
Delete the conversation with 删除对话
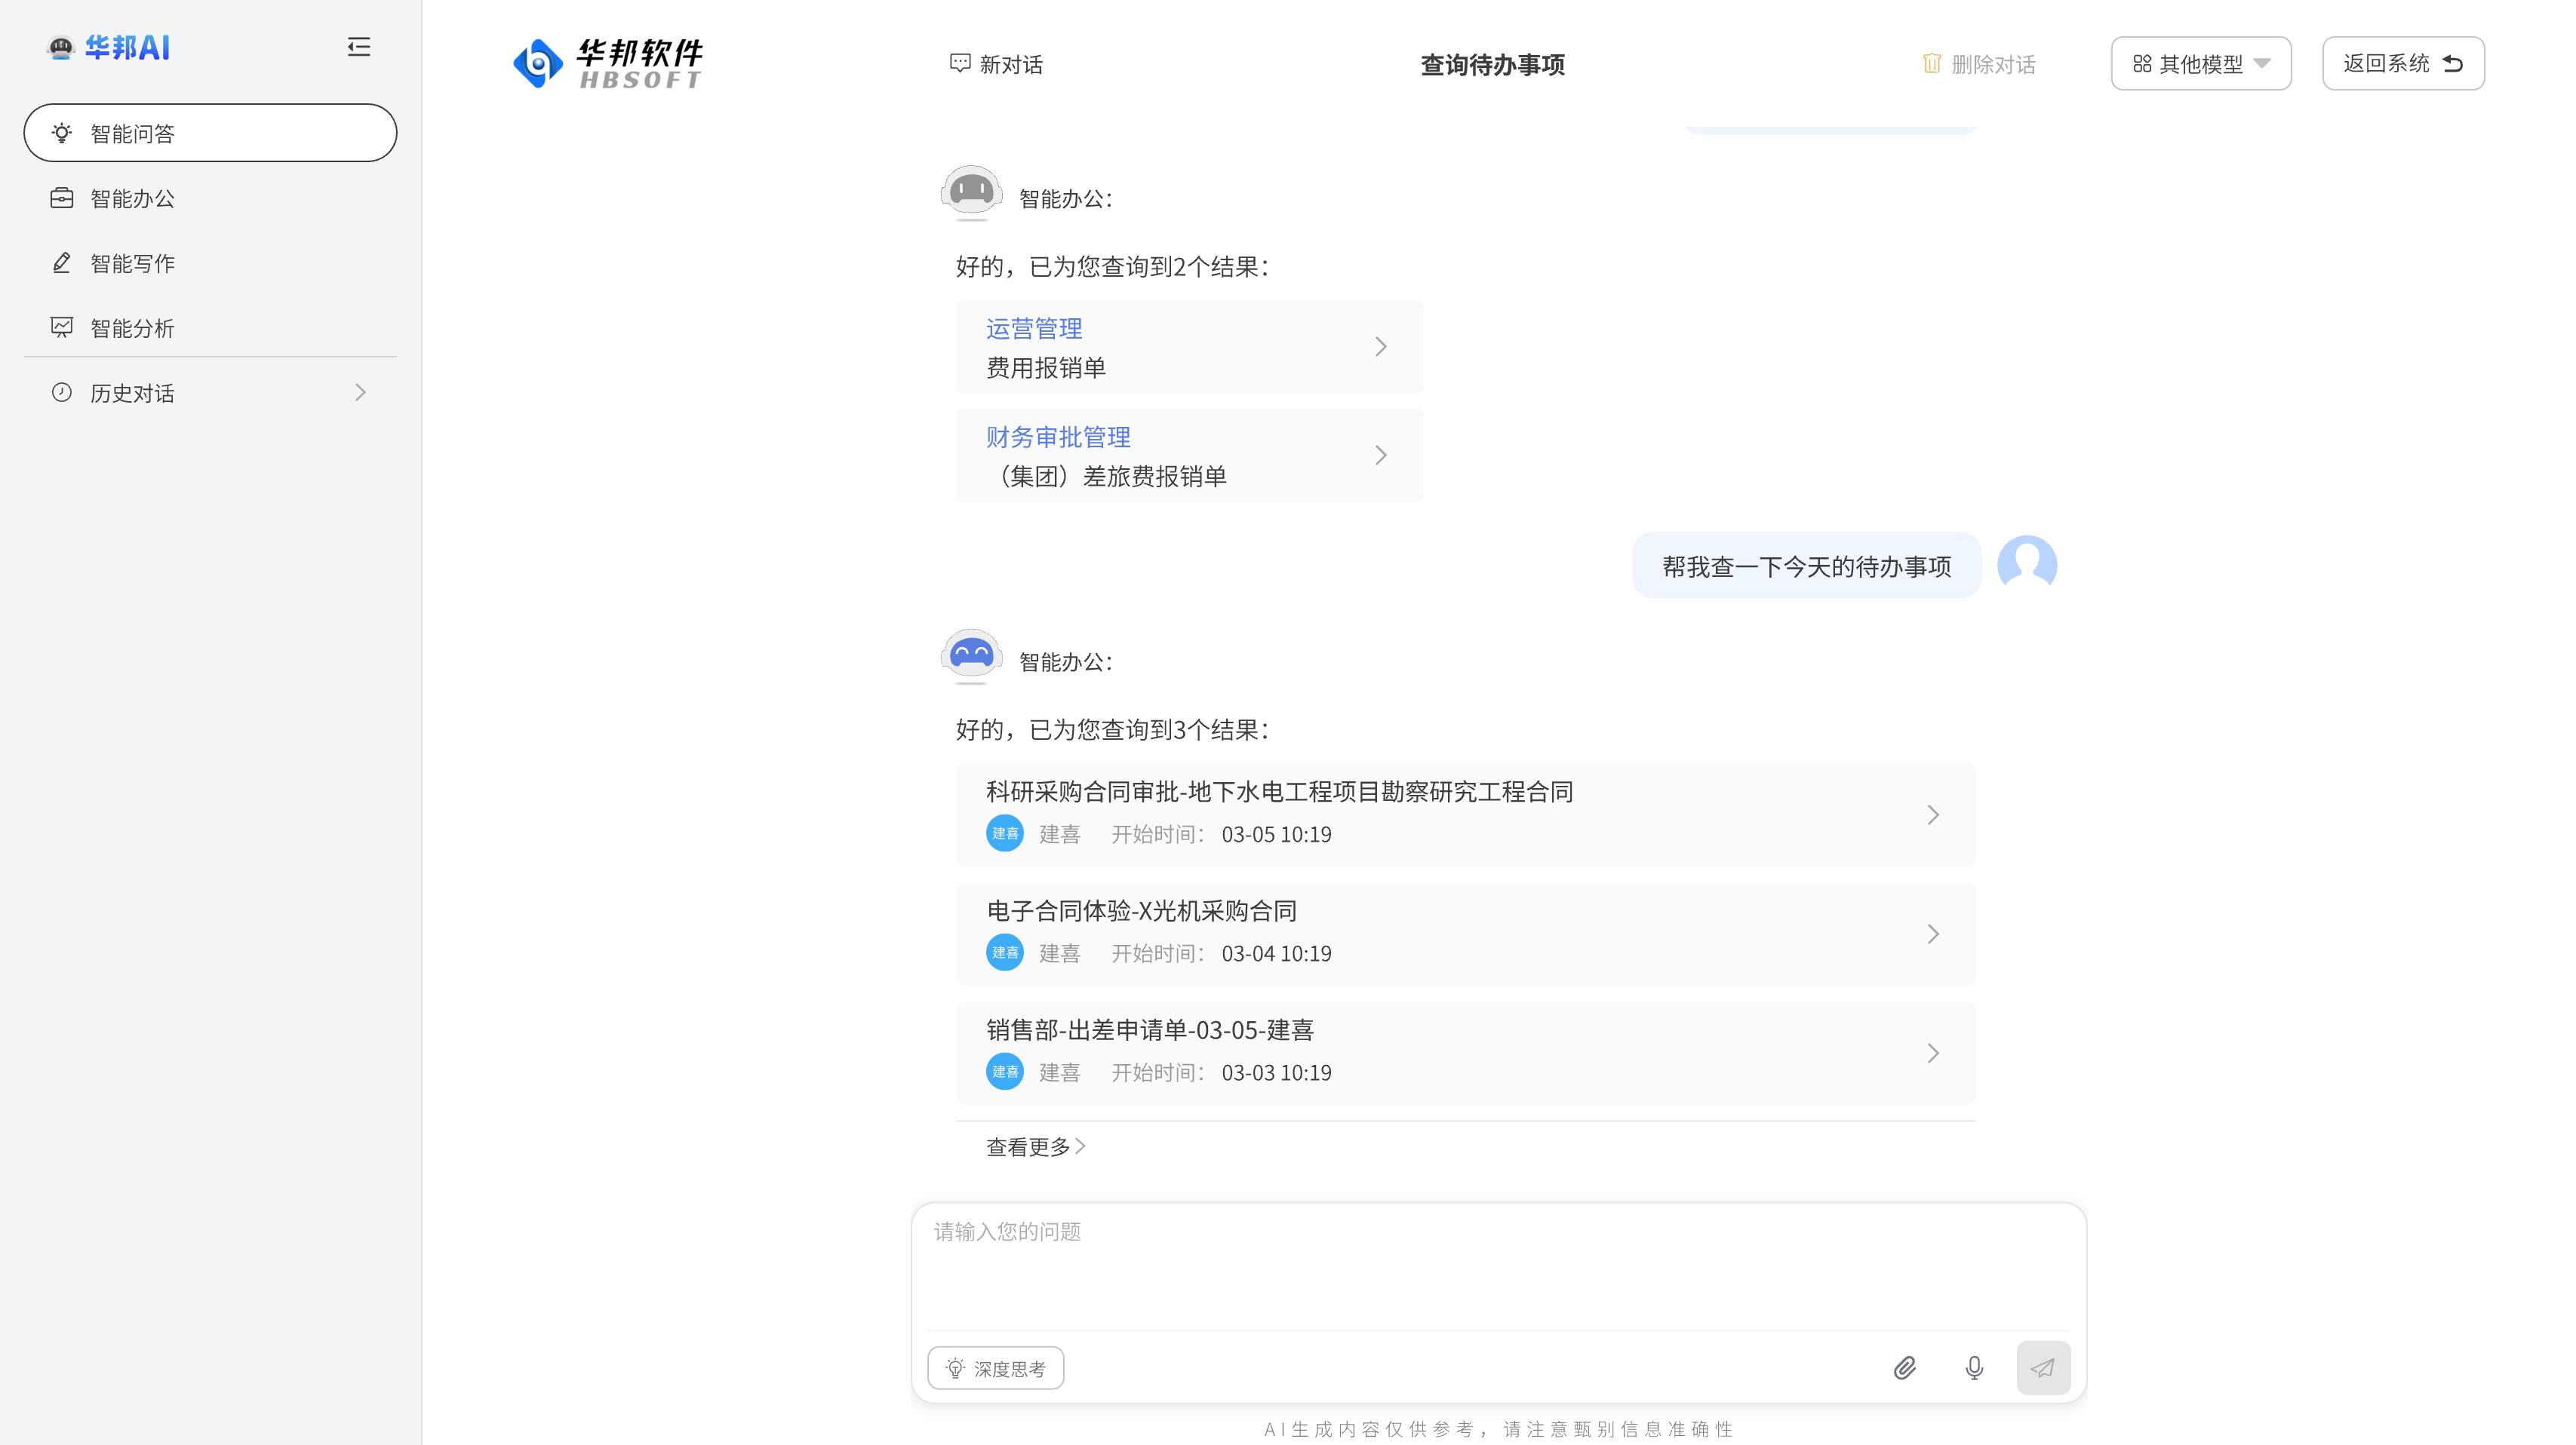[1979, 64]
